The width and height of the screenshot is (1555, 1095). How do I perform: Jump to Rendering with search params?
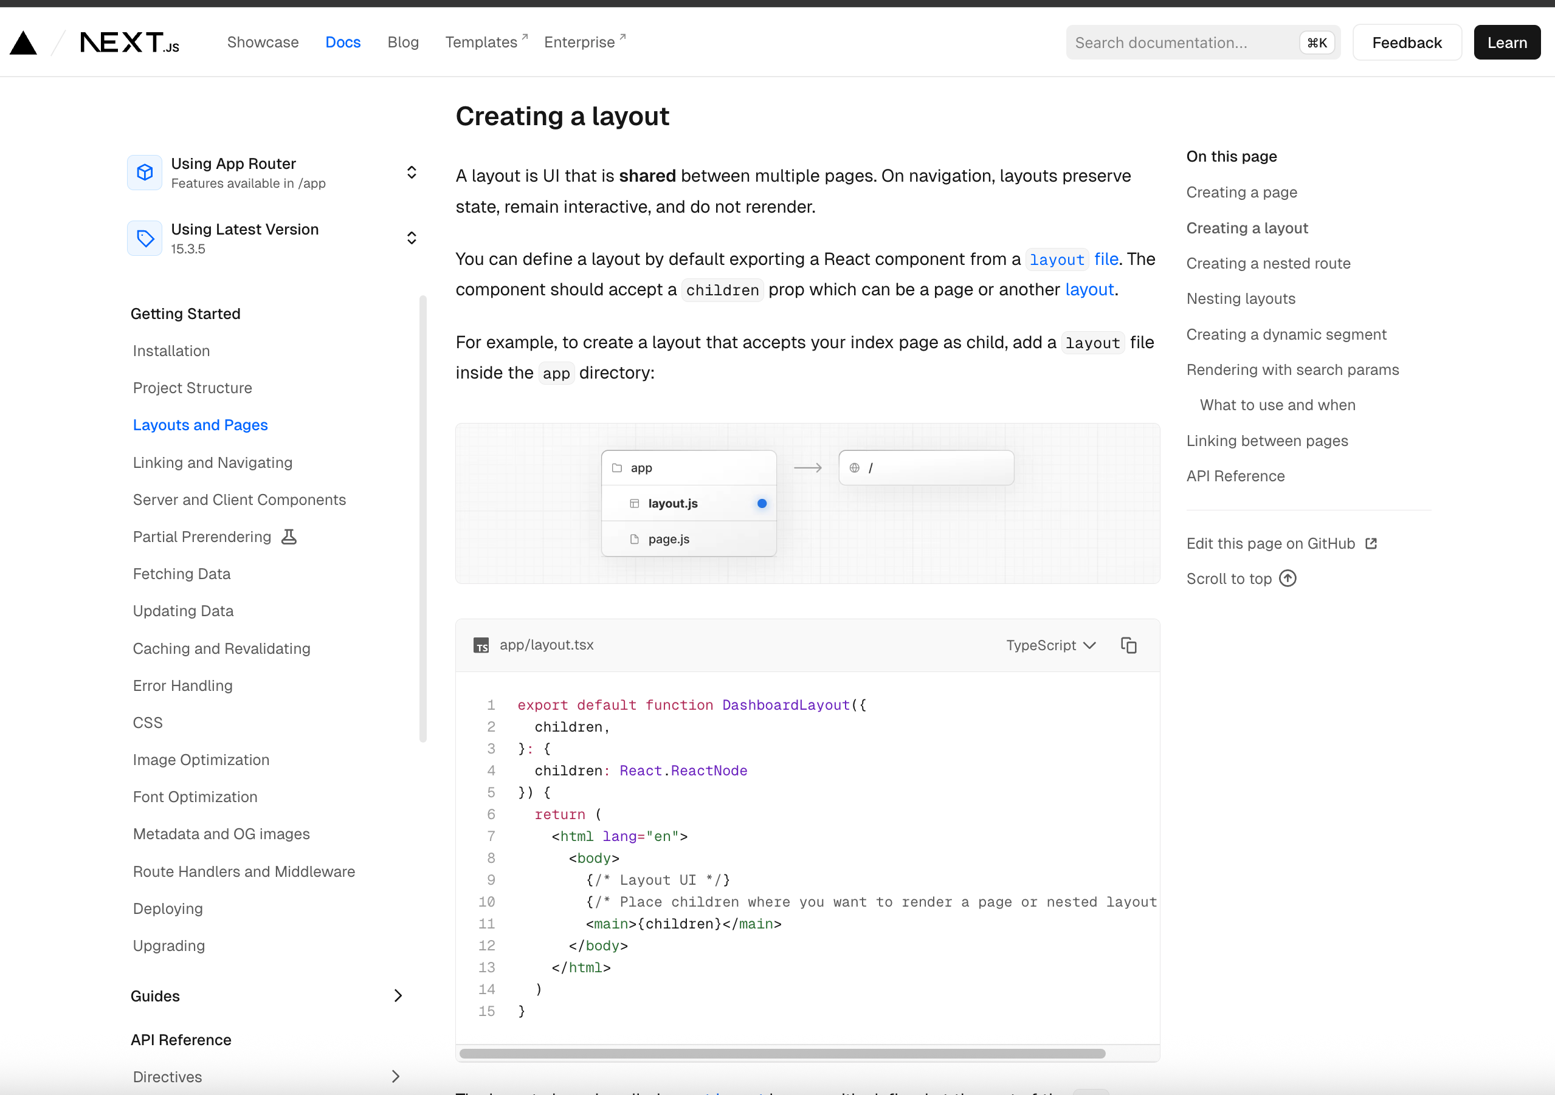click(1292, 369)
